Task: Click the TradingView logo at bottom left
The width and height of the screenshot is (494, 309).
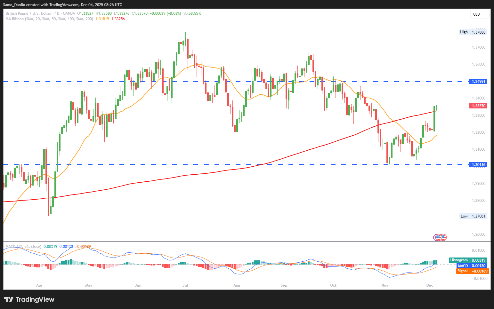Action: (29, 299)
